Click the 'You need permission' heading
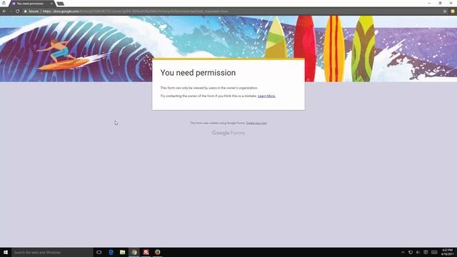Image resolution: width=457 pixels, height=257 pixels. pyautogui.click(x=198, y=73)
